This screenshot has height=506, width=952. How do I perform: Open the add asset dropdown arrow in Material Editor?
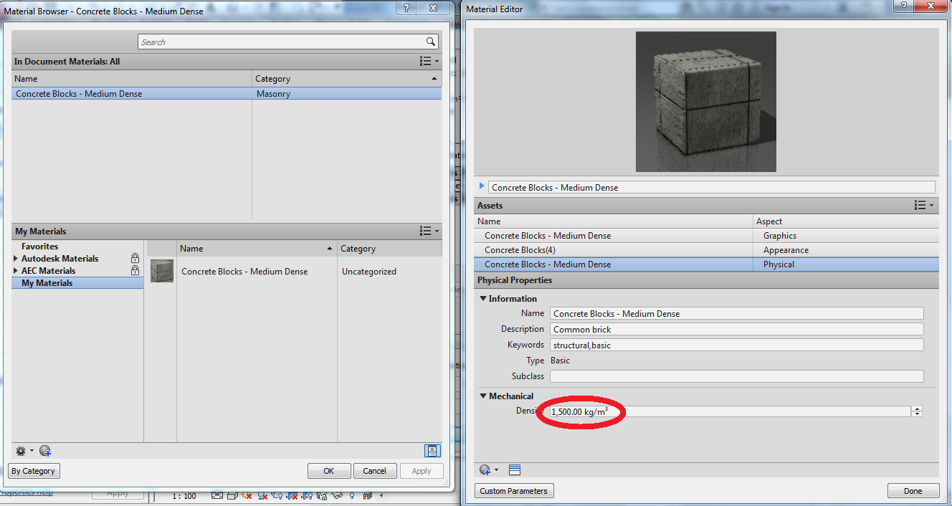[496, 471]
